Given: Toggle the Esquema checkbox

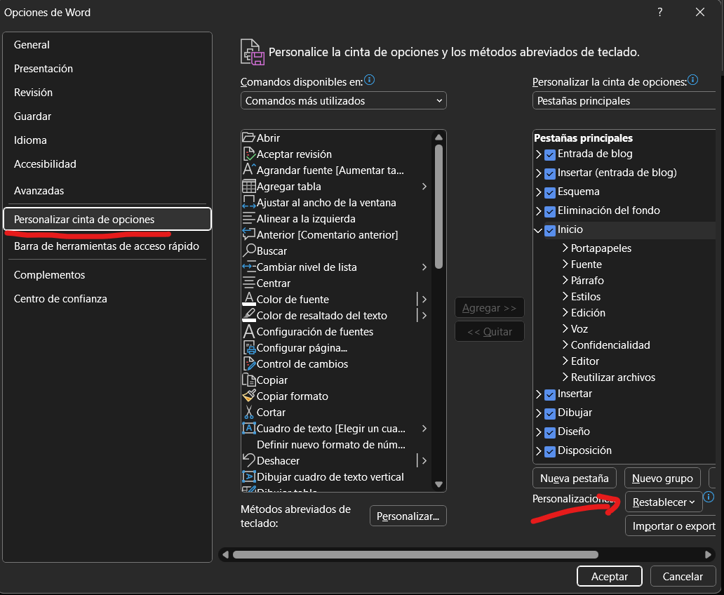Looking at the screenshot, I should click(x=549, y=192).
